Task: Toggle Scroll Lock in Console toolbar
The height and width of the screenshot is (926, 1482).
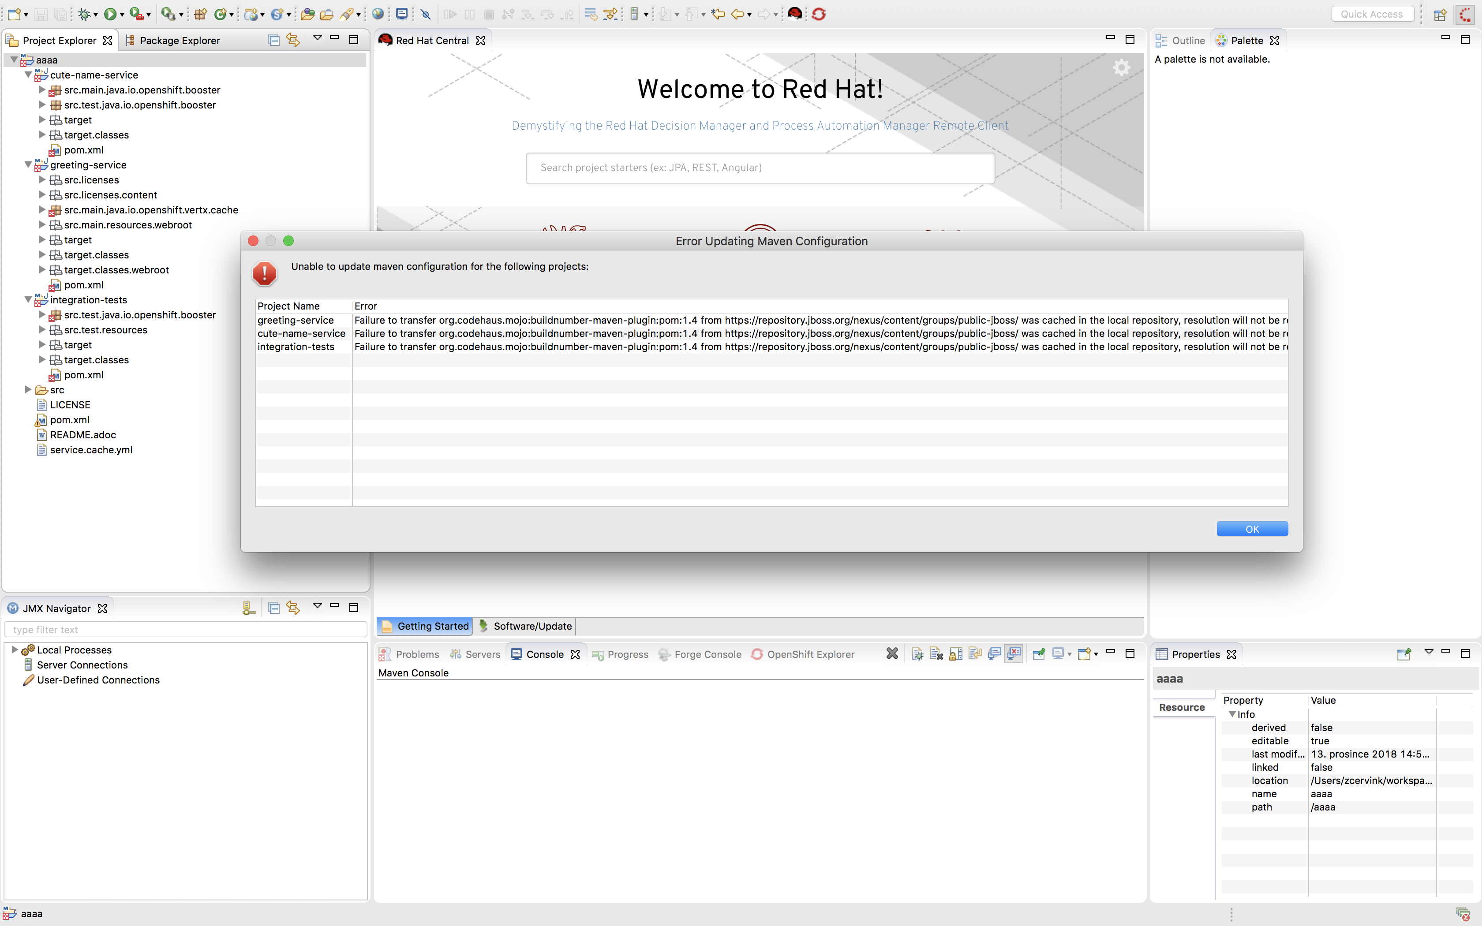Action: tap(955, 654)
